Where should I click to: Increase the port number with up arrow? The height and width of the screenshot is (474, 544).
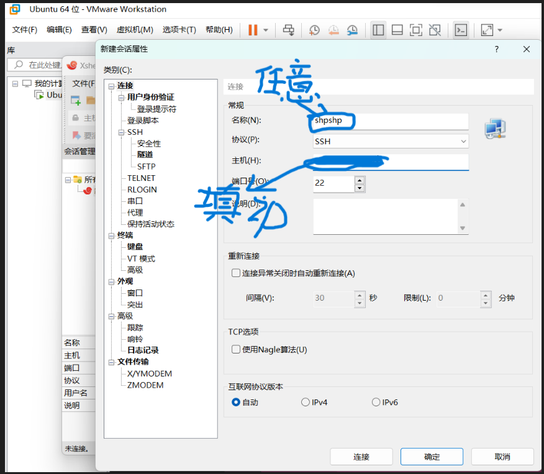(360, 180)
